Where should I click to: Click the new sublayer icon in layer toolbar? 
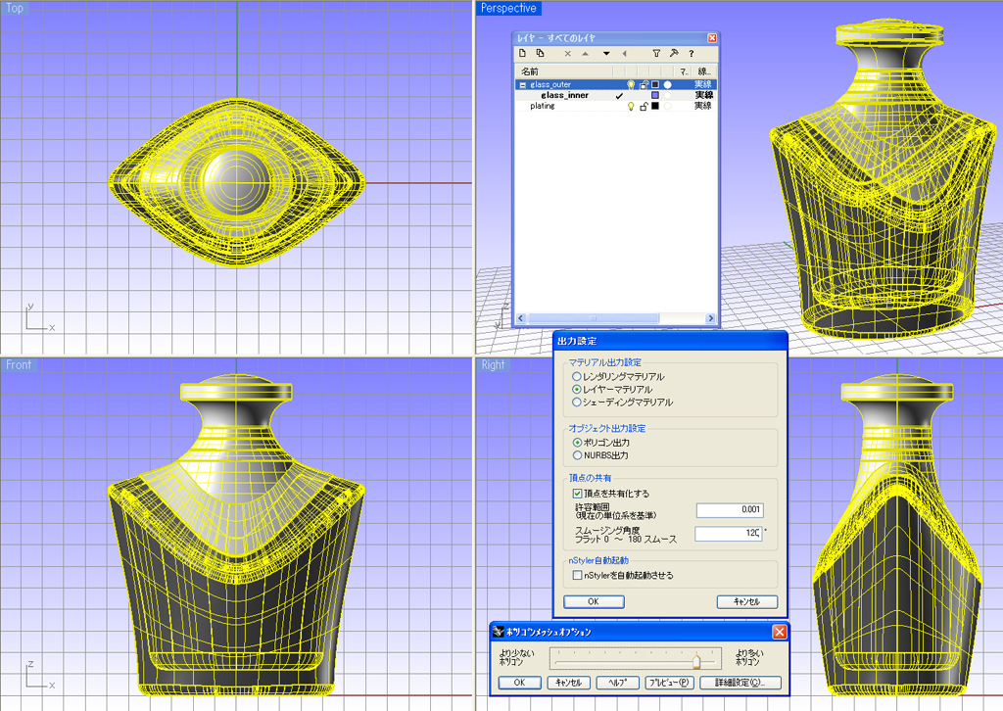coord(540,53)
